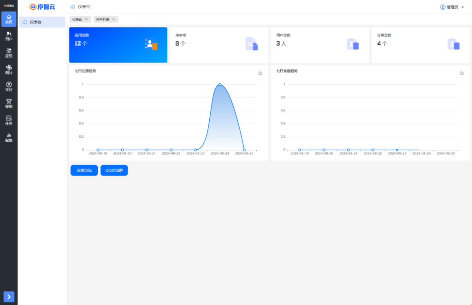This screenshot has height=305, width=472.
Task: Download the 七日注册趋势 chart
Action: [x=260, y=72]
